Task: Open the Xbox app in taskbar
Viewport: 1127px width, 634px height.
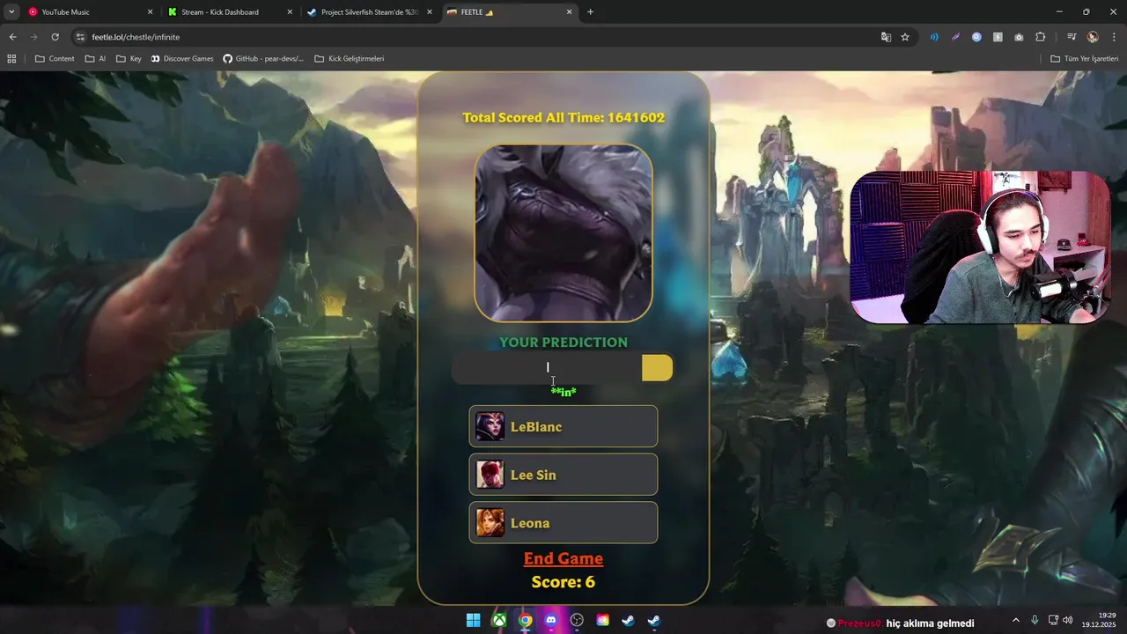Action: (499, 621)
